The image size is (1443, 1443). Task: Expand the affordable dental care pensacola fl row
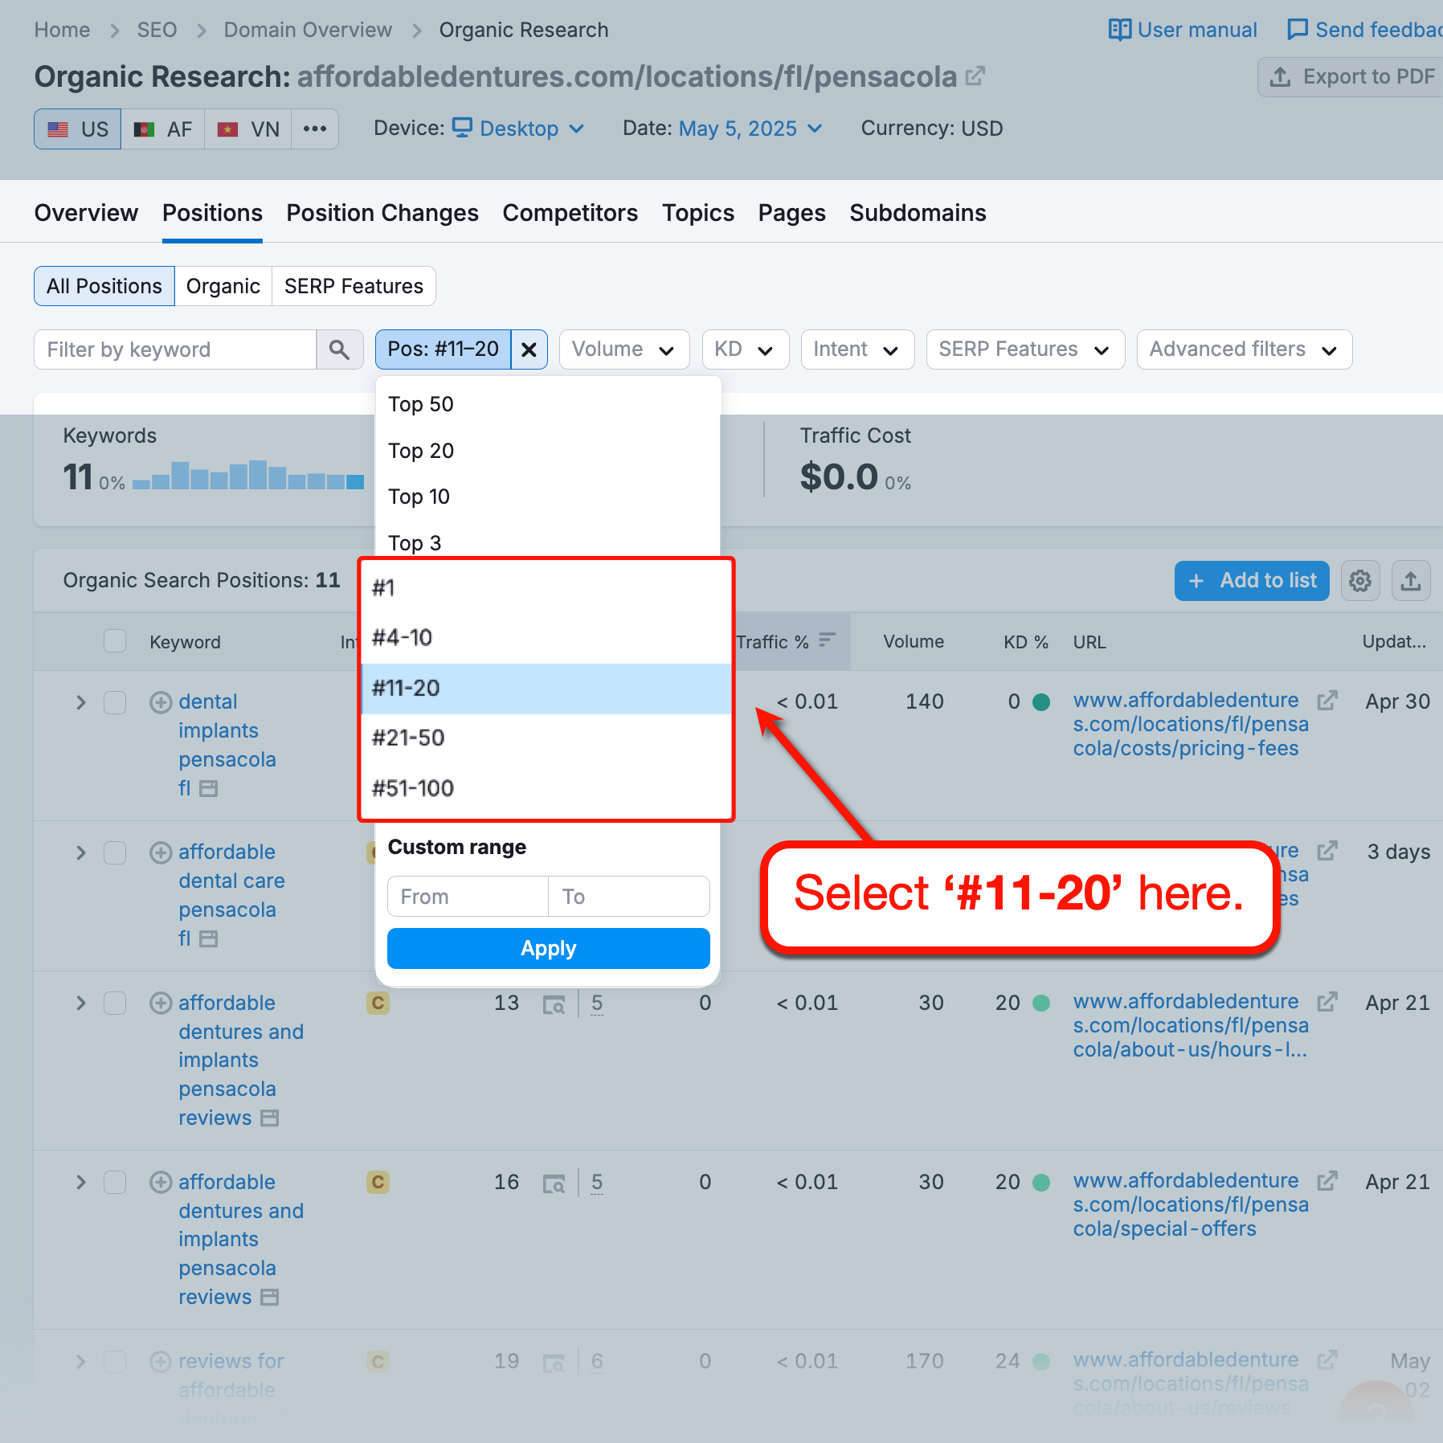click(80, 852)
